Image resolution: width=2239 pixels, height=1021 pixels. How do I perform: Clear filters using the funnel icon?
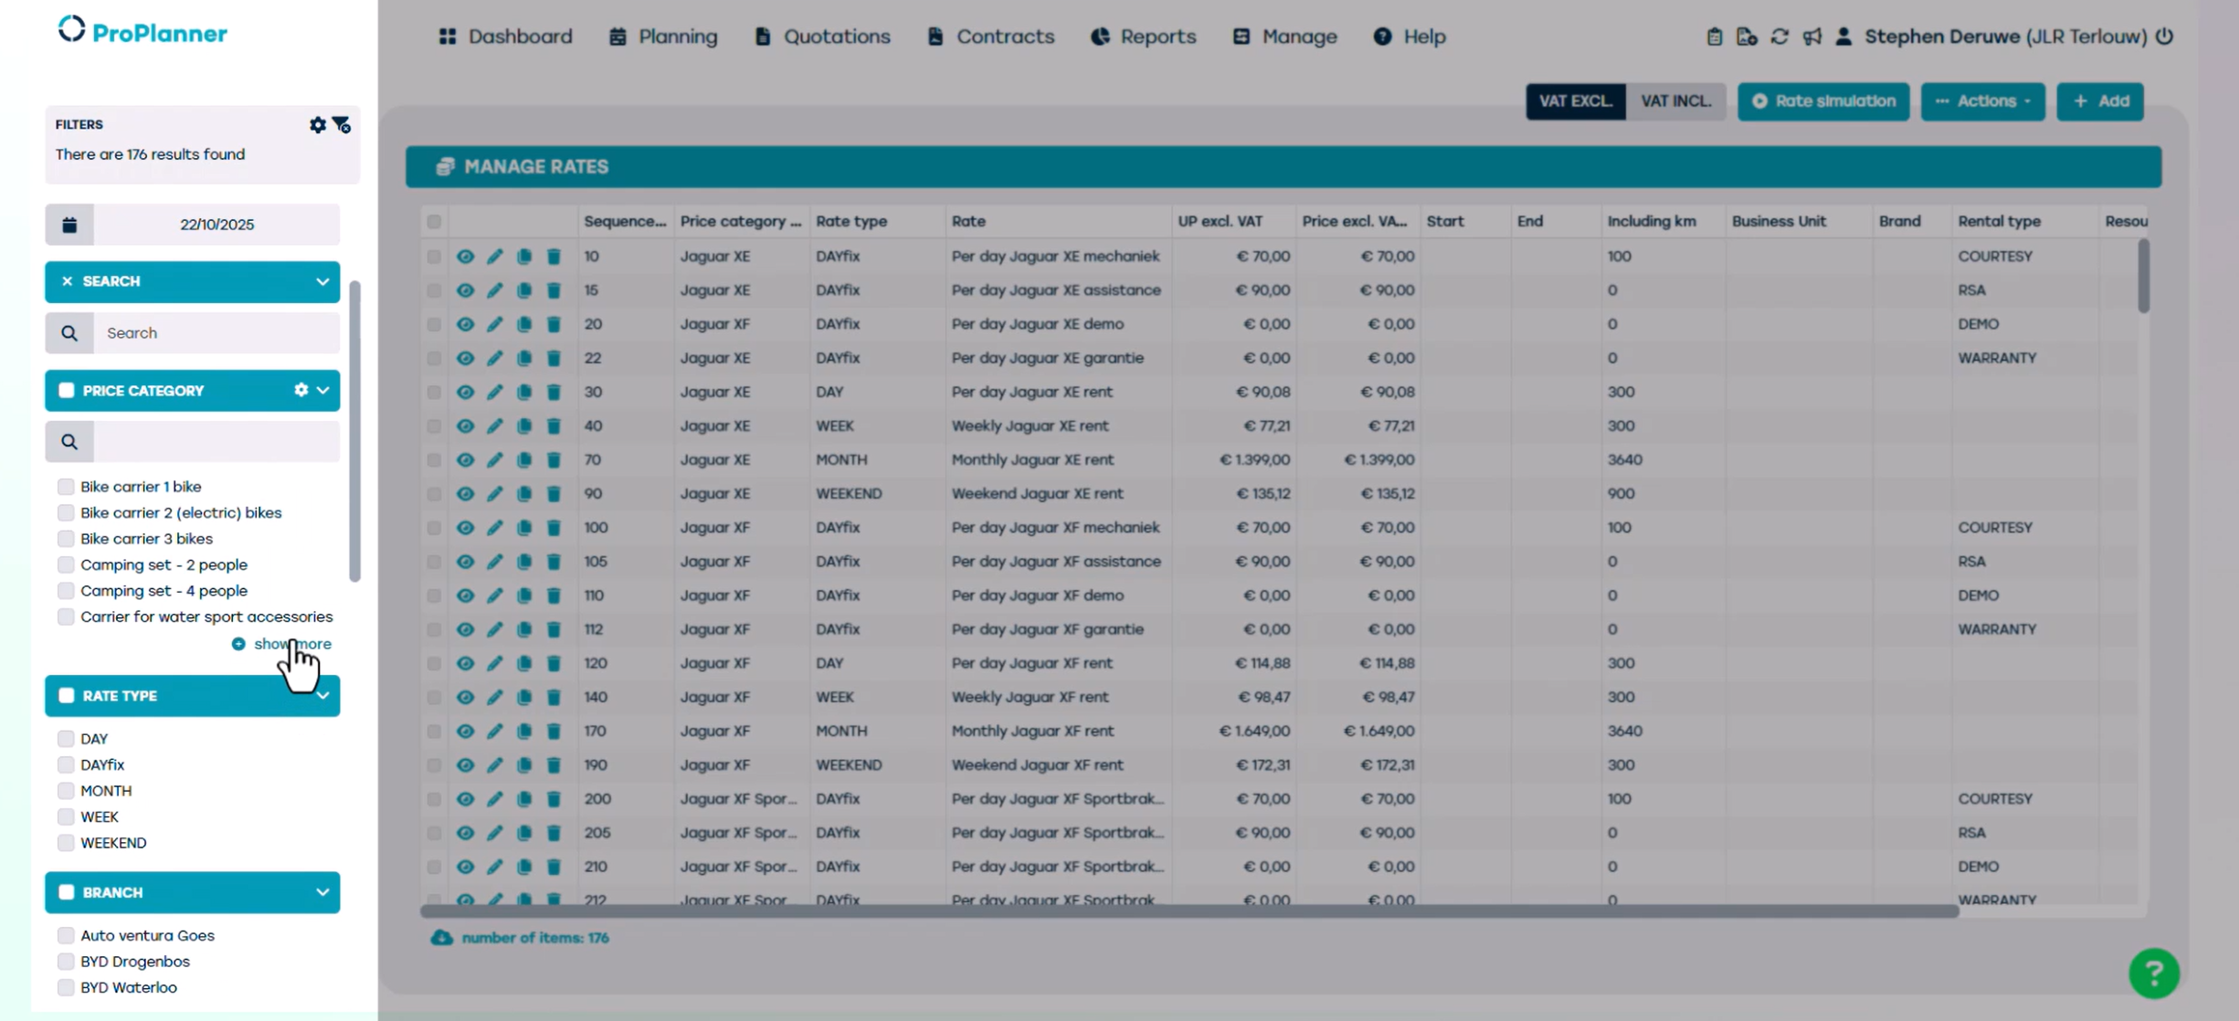(342, 125)
